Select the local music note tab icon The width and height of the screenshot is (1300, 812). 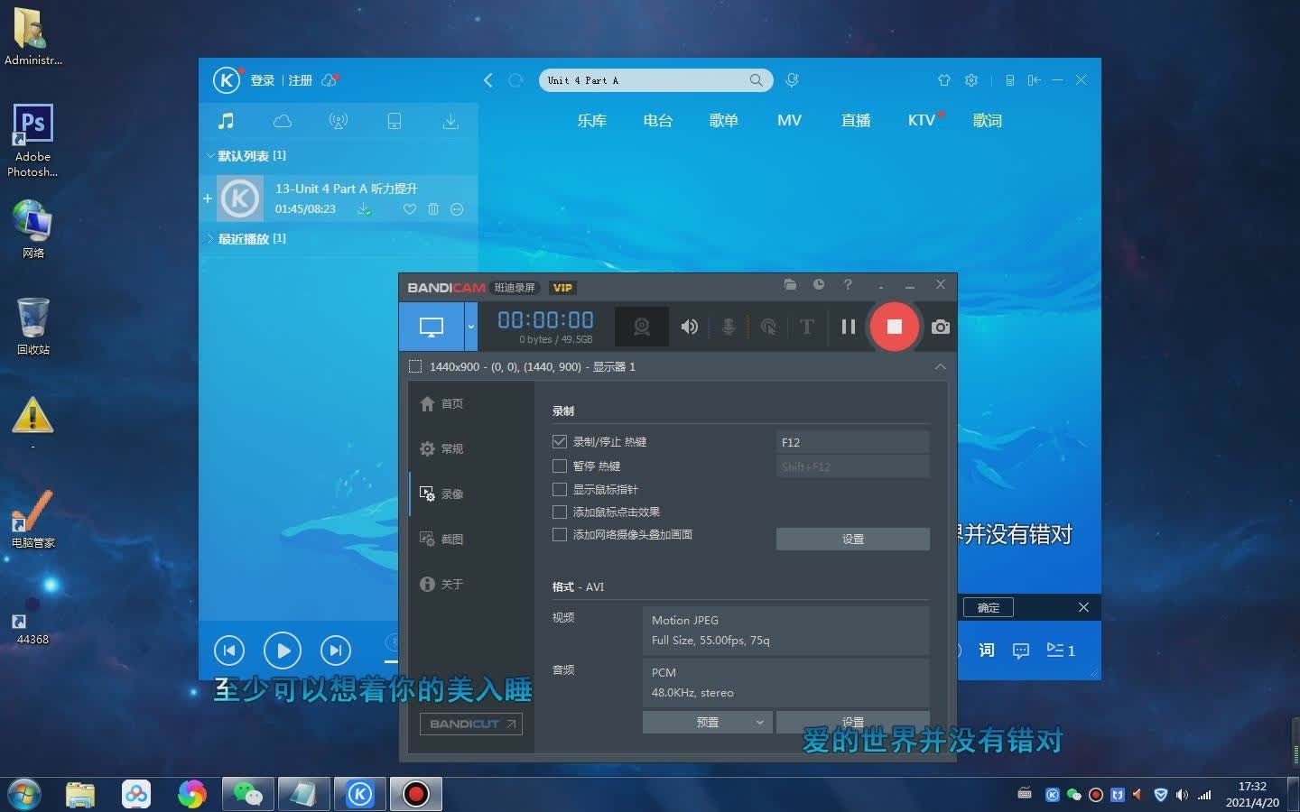click(x=227, y=121)
